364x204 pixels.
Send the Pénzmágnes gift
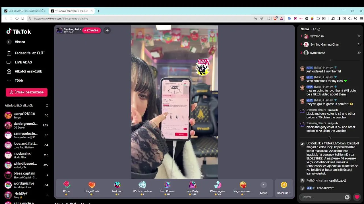(218, 188)
